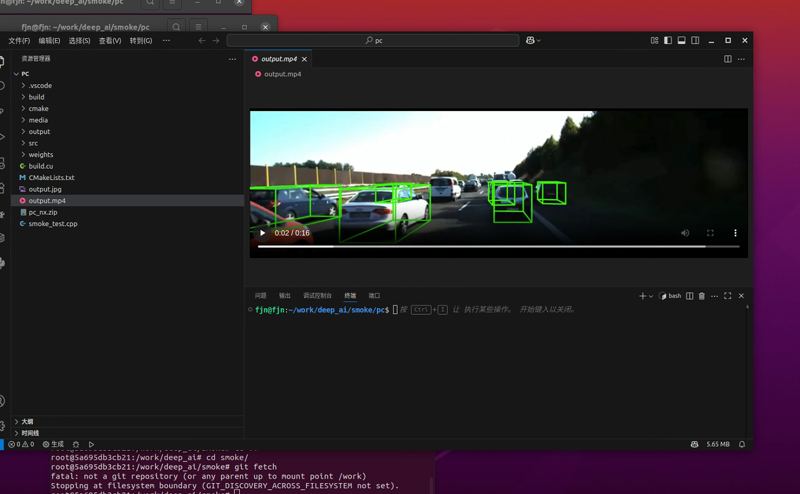Play the output.mp4 video
The image size is (800, 494).
coord(262,233)
